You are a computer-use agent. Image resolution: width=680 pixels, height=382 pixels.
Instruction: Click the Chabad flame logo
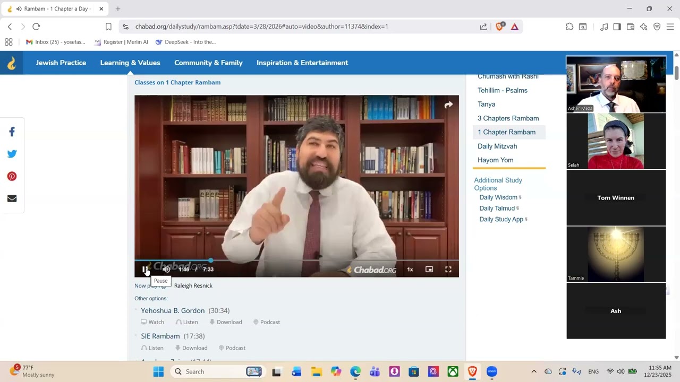coord(11,63)
